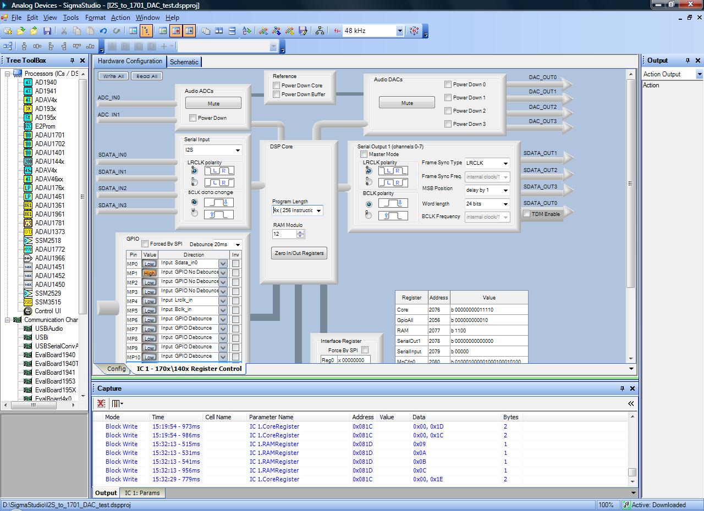
Task: Open MSB Position delay by 1 dropdown
Action: 505,190
